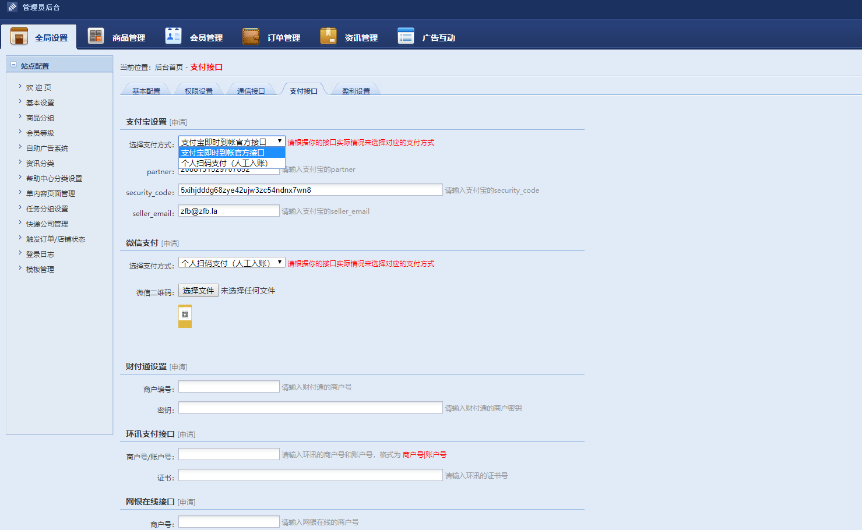Switch to the 权限设置 tab

click(x=199, y=90)
